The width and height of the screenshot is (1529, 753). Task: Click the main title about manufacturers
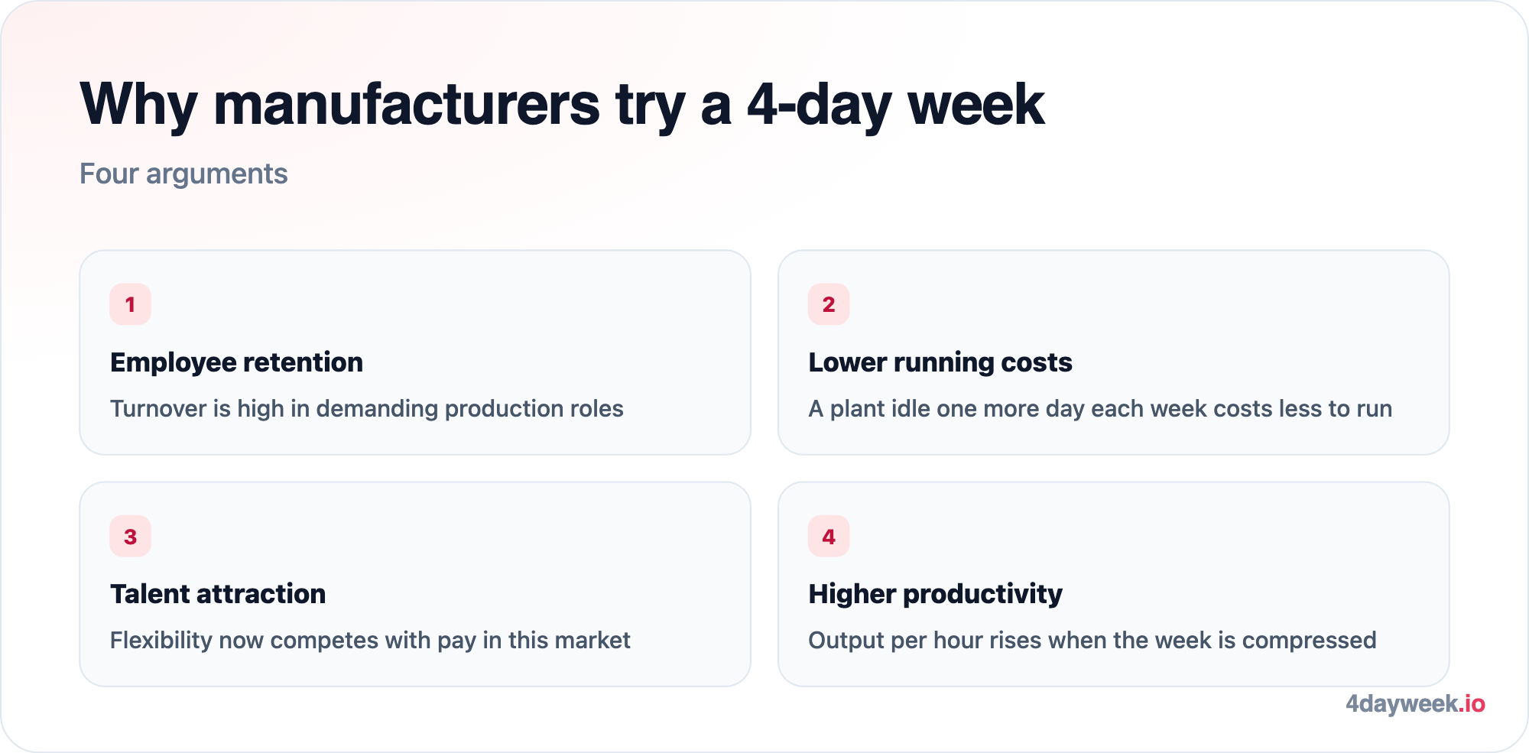tap(562, 105)
